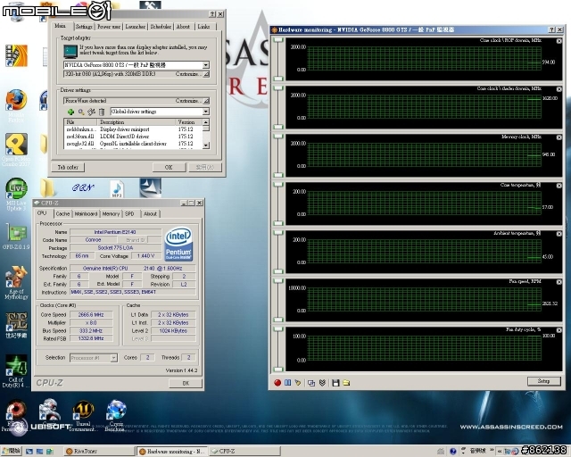Screen dimensions: 571x457
Task: Open the GPU-Z 0.1.9 desktop icon
Action: (x=16, y=234)
